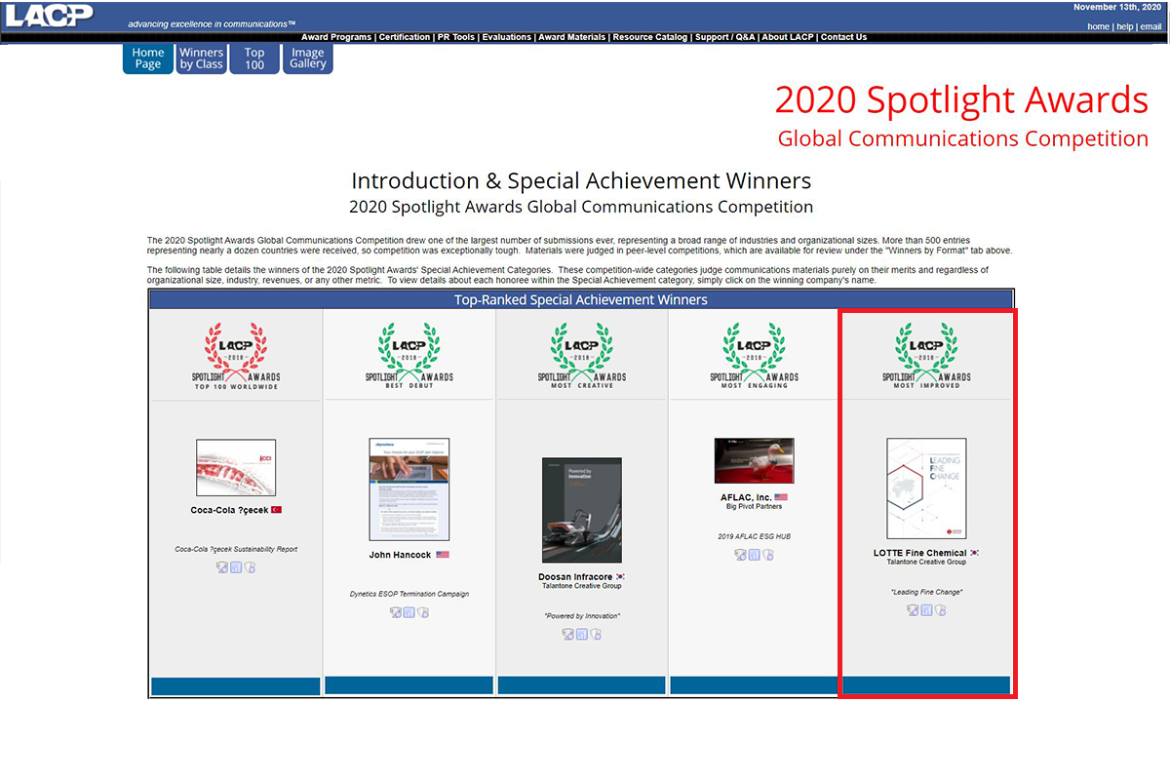Viewport: 1170px width, 780px height.
Task: Click "Top-Ranked Special Achievement Winners" table header
Action: pyautogui.click(x=581, y=299)
